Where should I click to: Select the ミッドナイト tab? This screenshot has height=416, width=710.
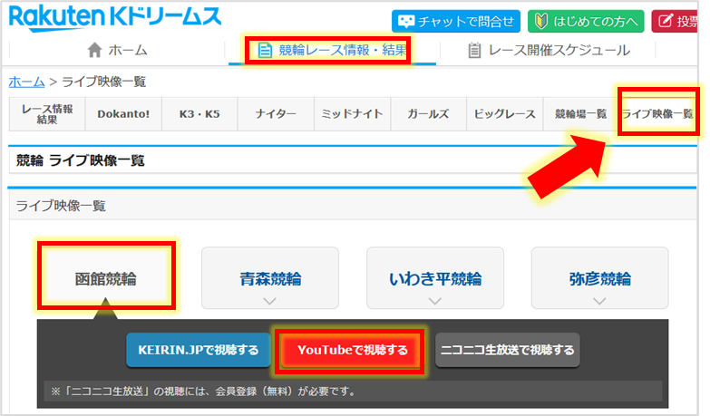click(x=353, y=114)
